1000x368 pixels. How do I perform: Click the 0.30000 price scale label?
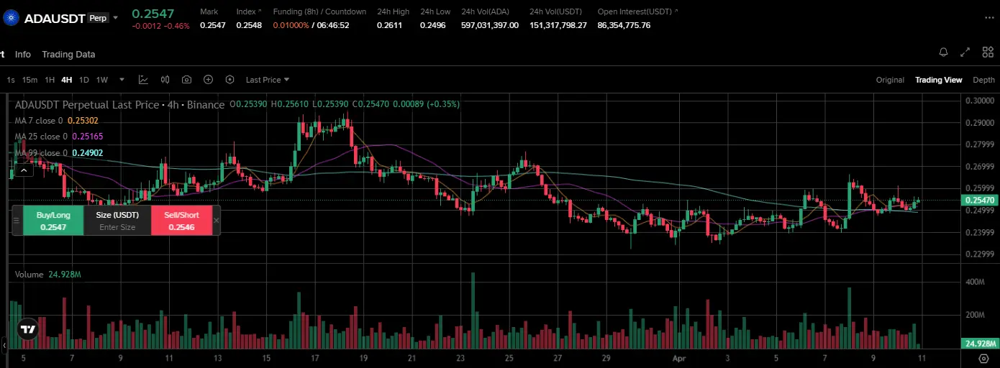[979, 101]
